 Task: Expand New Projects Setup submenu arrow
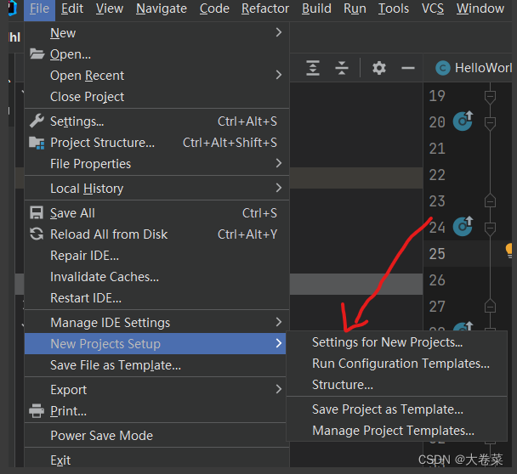tap(279, 343)
